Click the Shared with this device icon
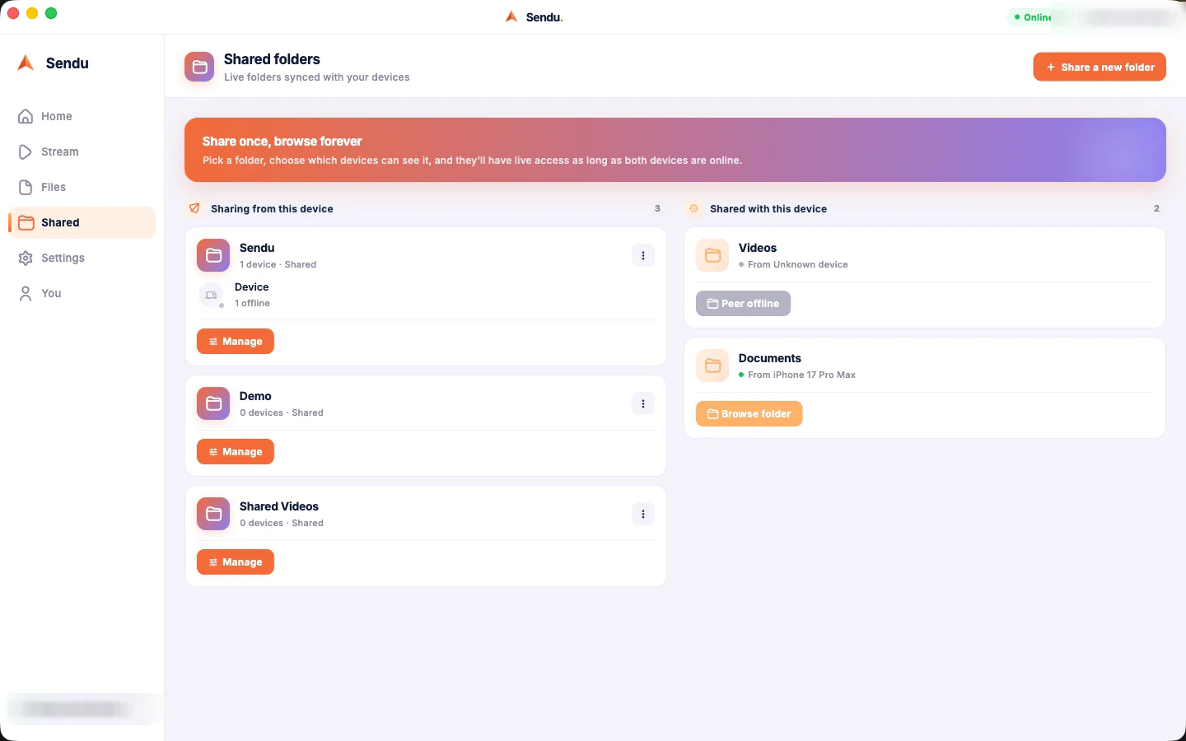 [693, 208]
